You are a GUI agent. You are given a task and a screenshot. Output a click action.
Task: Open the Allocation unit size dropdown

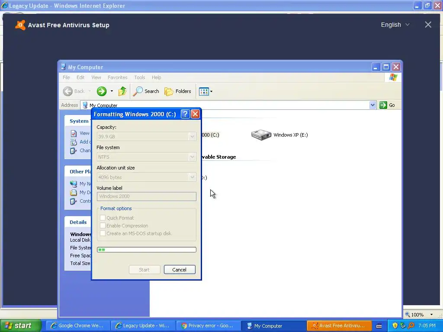(x=192, y=177)
